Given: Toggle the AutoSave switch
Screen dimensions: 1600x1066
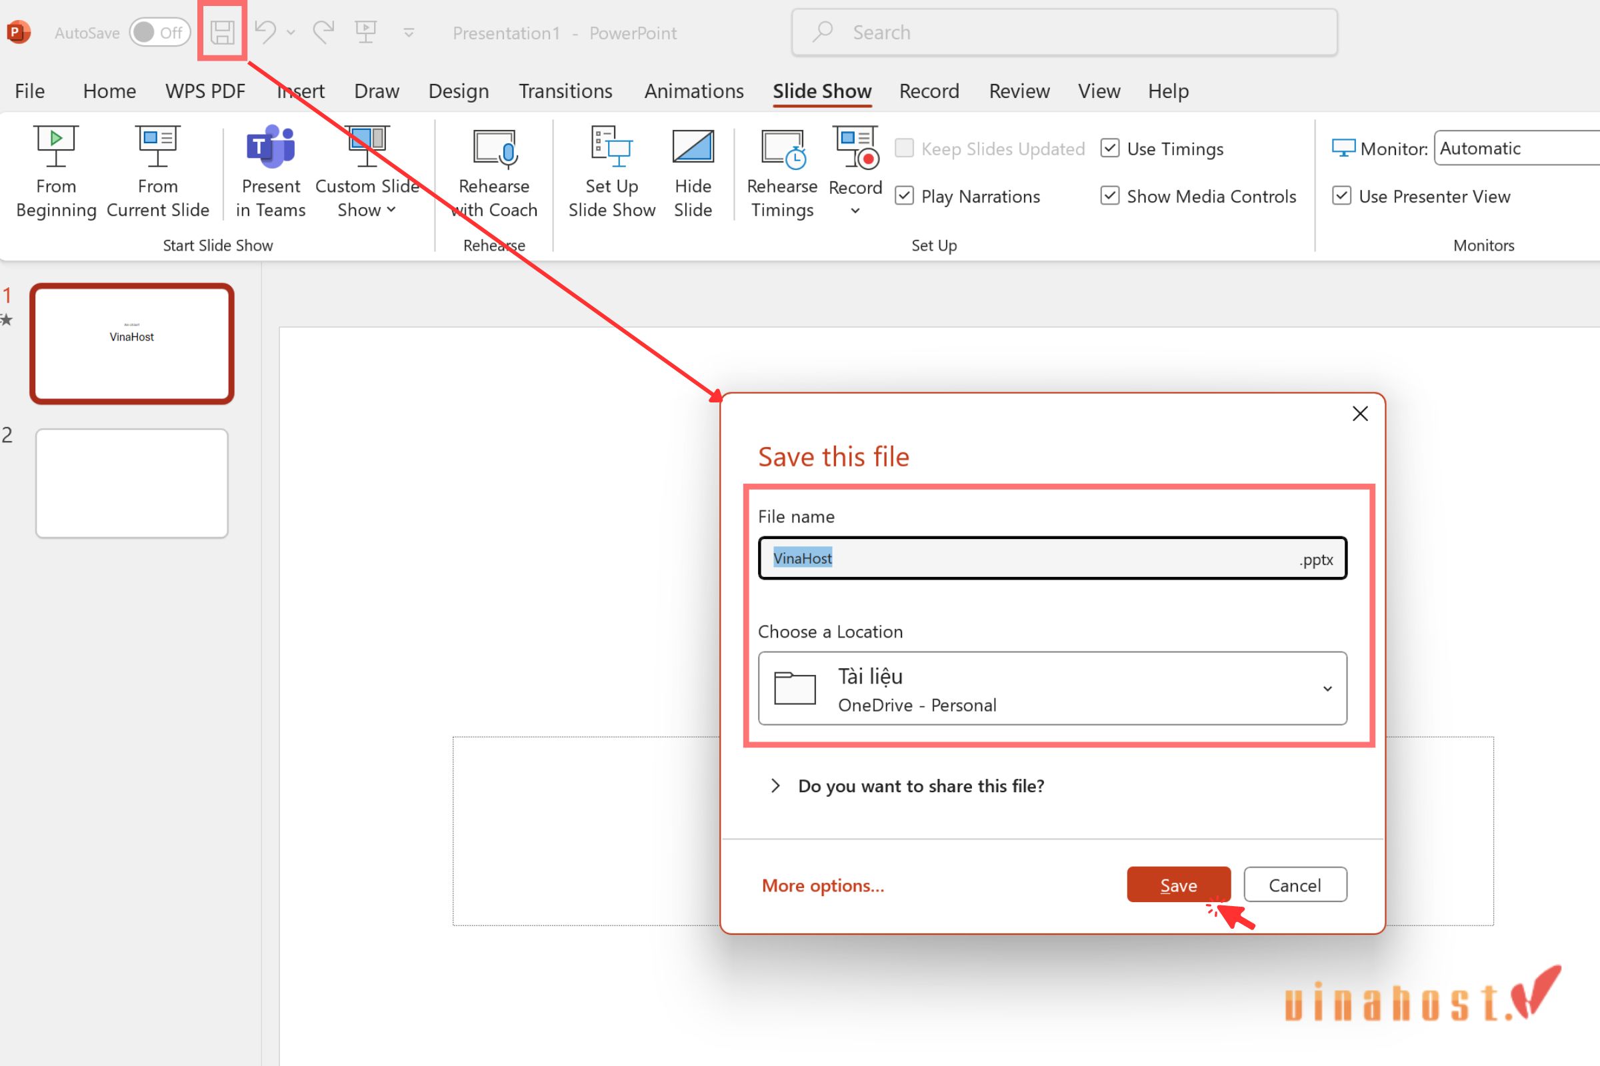Looking at the screenshot, I should 160,32.
